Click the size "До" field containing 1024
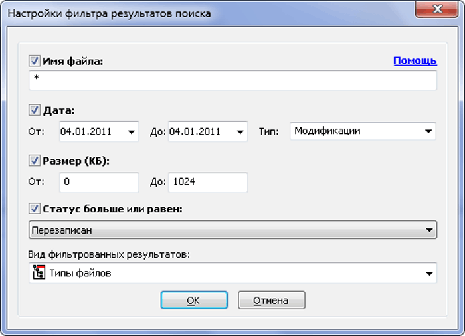The image size is (465, 336). 207,181
